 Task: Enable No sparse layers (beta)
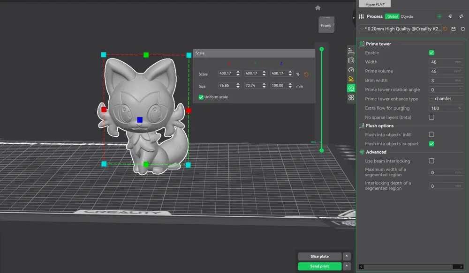coord(431,118)
